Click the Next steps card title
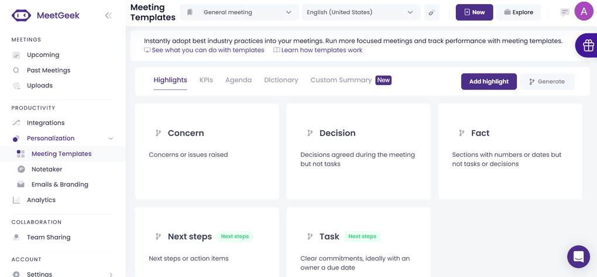Image resolution: width=597 pixels, height=277 pixels. coord(190,237)
